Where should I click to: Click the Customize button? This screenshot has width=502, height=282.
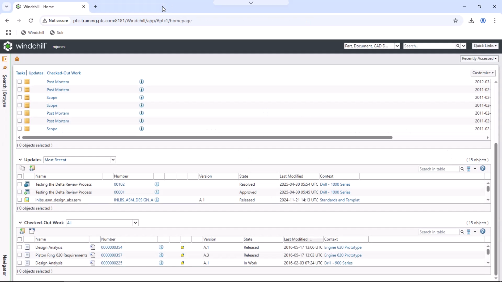tap(483, 73)
